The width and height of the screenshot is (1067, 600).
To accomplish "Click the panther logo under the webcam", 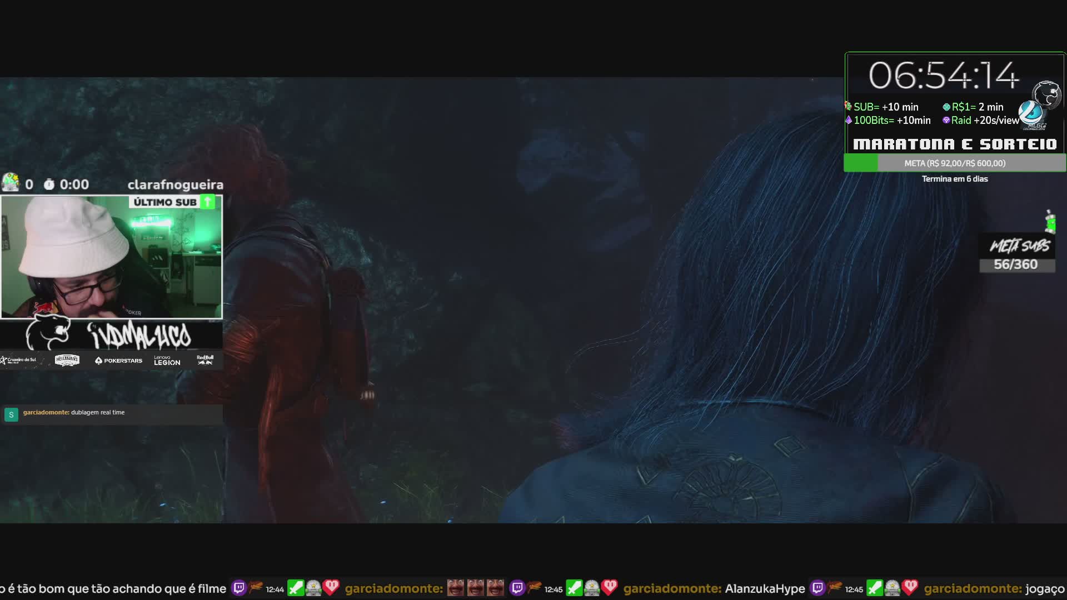I will (48, 332).
